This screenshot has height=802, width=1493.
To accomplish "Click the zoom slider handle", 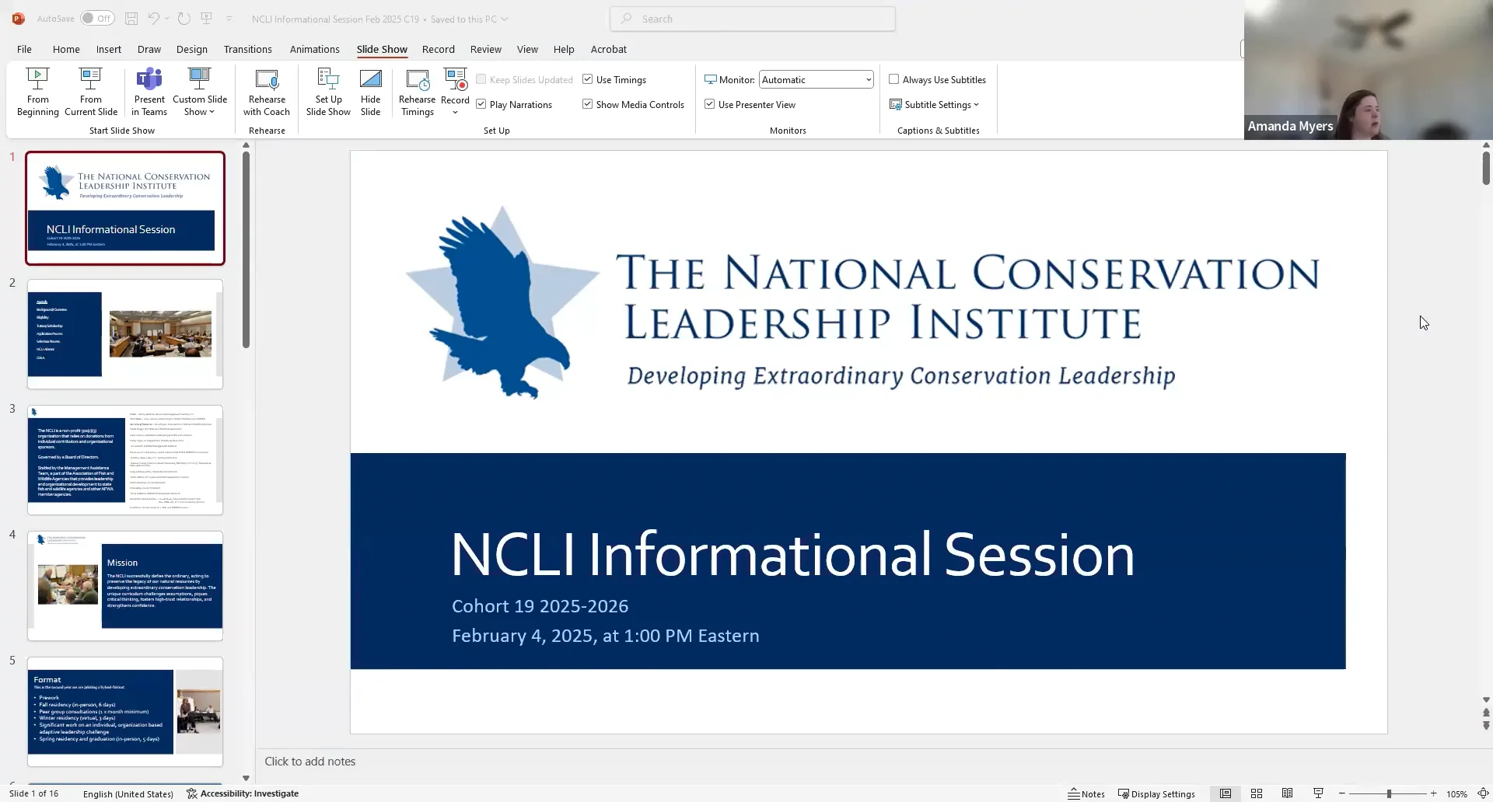I will coord(1389,793).
